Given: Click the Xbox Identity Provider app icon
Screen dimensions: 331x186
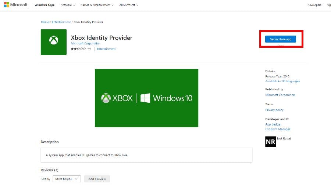Looking at the screenshot, I should point(54,42).
